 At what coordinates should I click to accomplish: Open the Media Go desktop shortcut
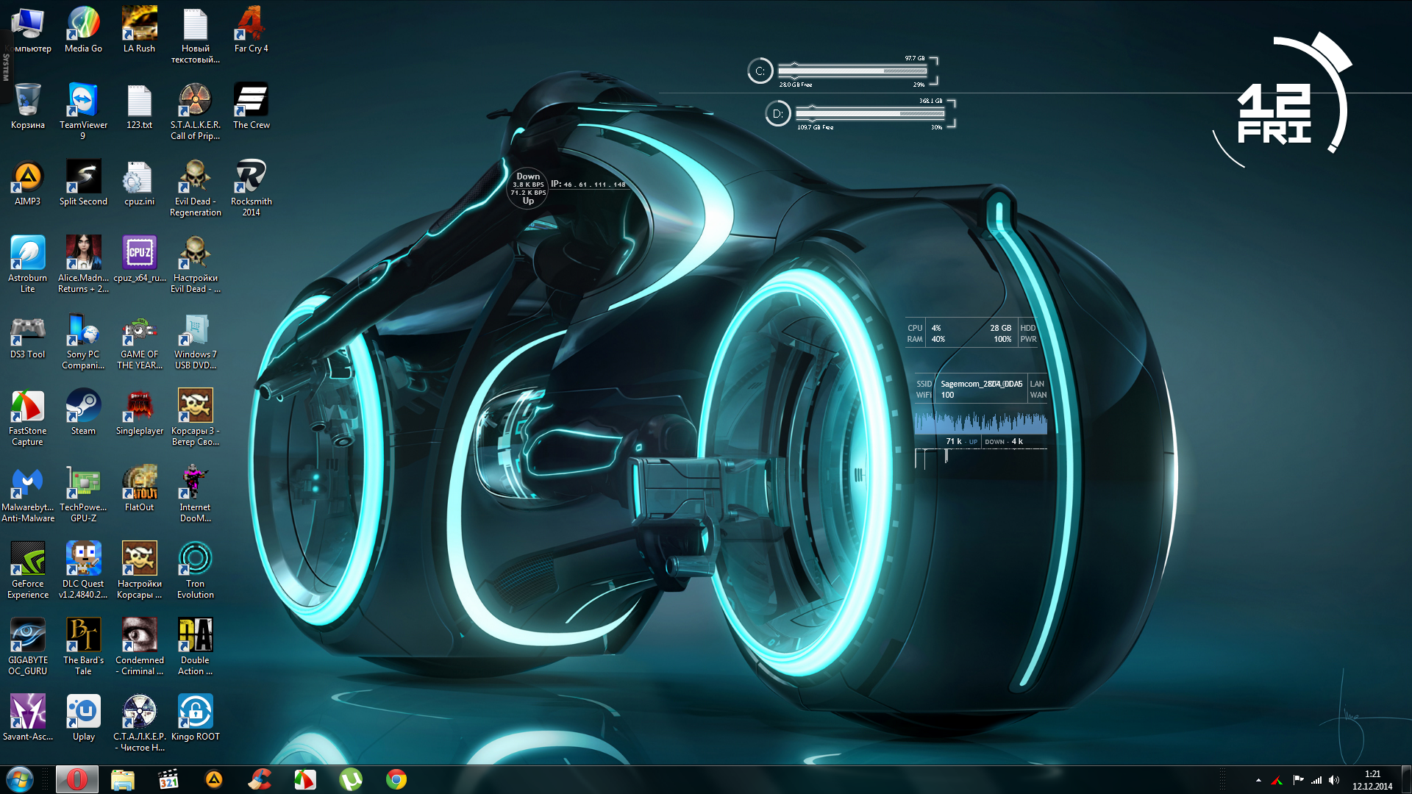[x=83, y=31]
